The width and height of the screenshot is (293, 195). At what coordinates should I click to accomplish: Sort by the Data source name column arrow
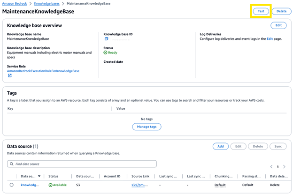(x=39, y=177)
